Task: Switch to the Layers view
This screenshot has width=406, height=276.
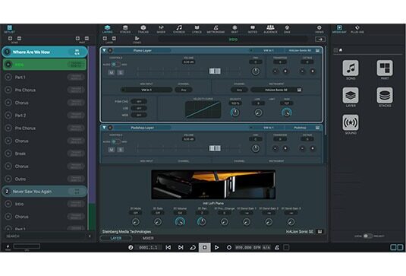Action: pyautogui.click(x=107, y=29)
